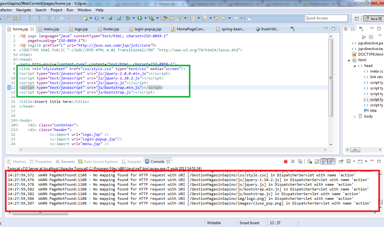Click the Clear Console icon
The width and height of the screenshot is (384, 227).
pos(310,161)
